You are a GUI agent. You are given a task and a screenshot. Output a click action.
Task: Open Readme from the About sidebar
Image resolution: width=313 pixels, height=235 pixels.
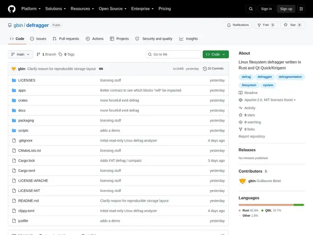[x=248, y=93]
